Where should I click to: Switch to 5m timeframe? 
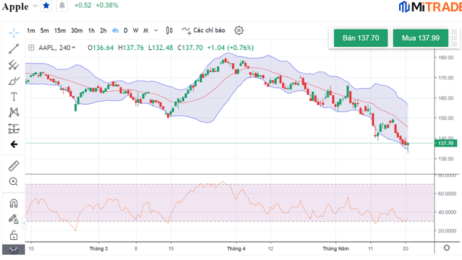coord(44,31)
